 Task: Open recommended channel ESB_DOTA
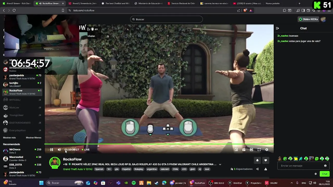coord(22,166)
